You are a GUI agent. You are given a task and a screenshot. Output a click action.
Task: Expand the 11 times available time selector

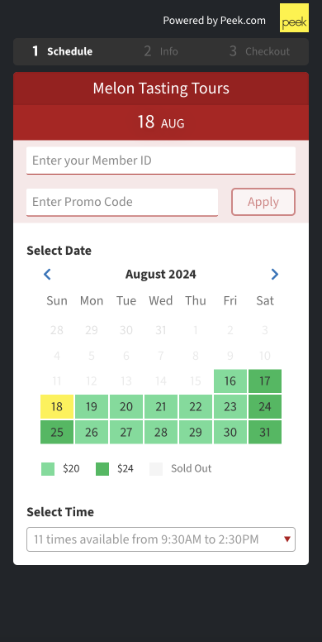[x=161, y=539]
